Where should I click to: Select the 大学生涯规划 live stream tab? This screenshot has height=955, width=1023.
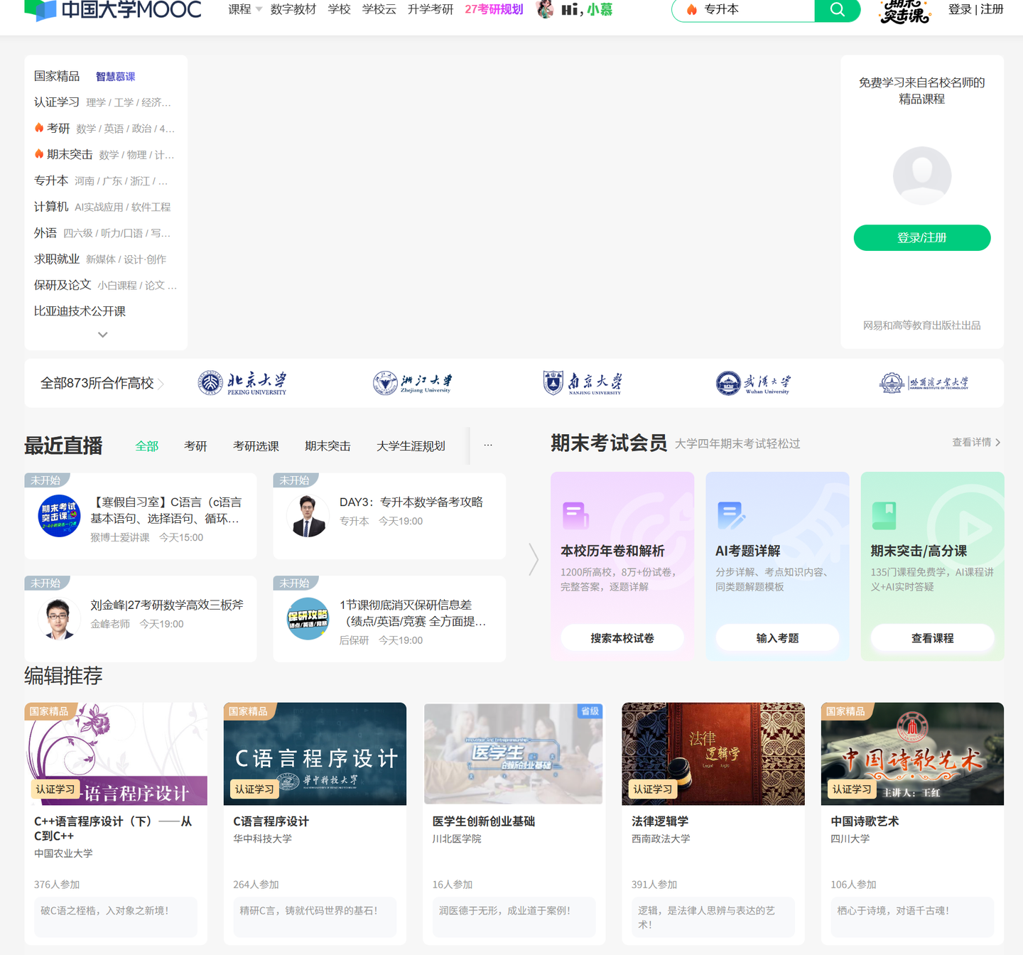(x=411, y=446)
